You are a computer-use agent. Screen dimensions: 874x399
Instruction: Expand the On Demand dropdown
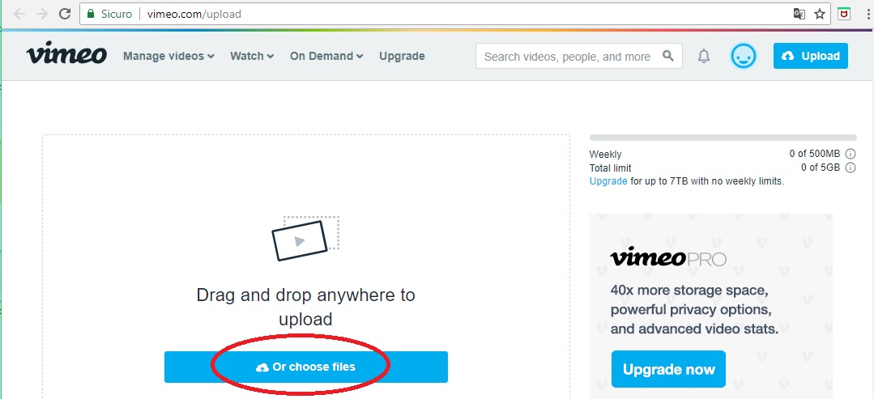point(326,56)
